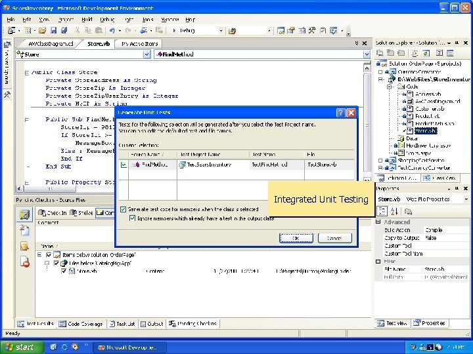This screenshot has width=473, height=354.
Task: Open the Output tab
Action: point(152,324)
